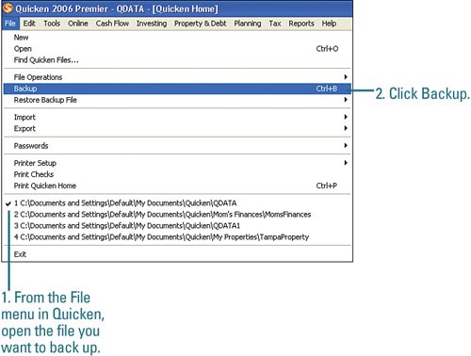Open the Edit menu
Image resolution: width=471 pixels, height=356 pixels.
pos(29,24)
